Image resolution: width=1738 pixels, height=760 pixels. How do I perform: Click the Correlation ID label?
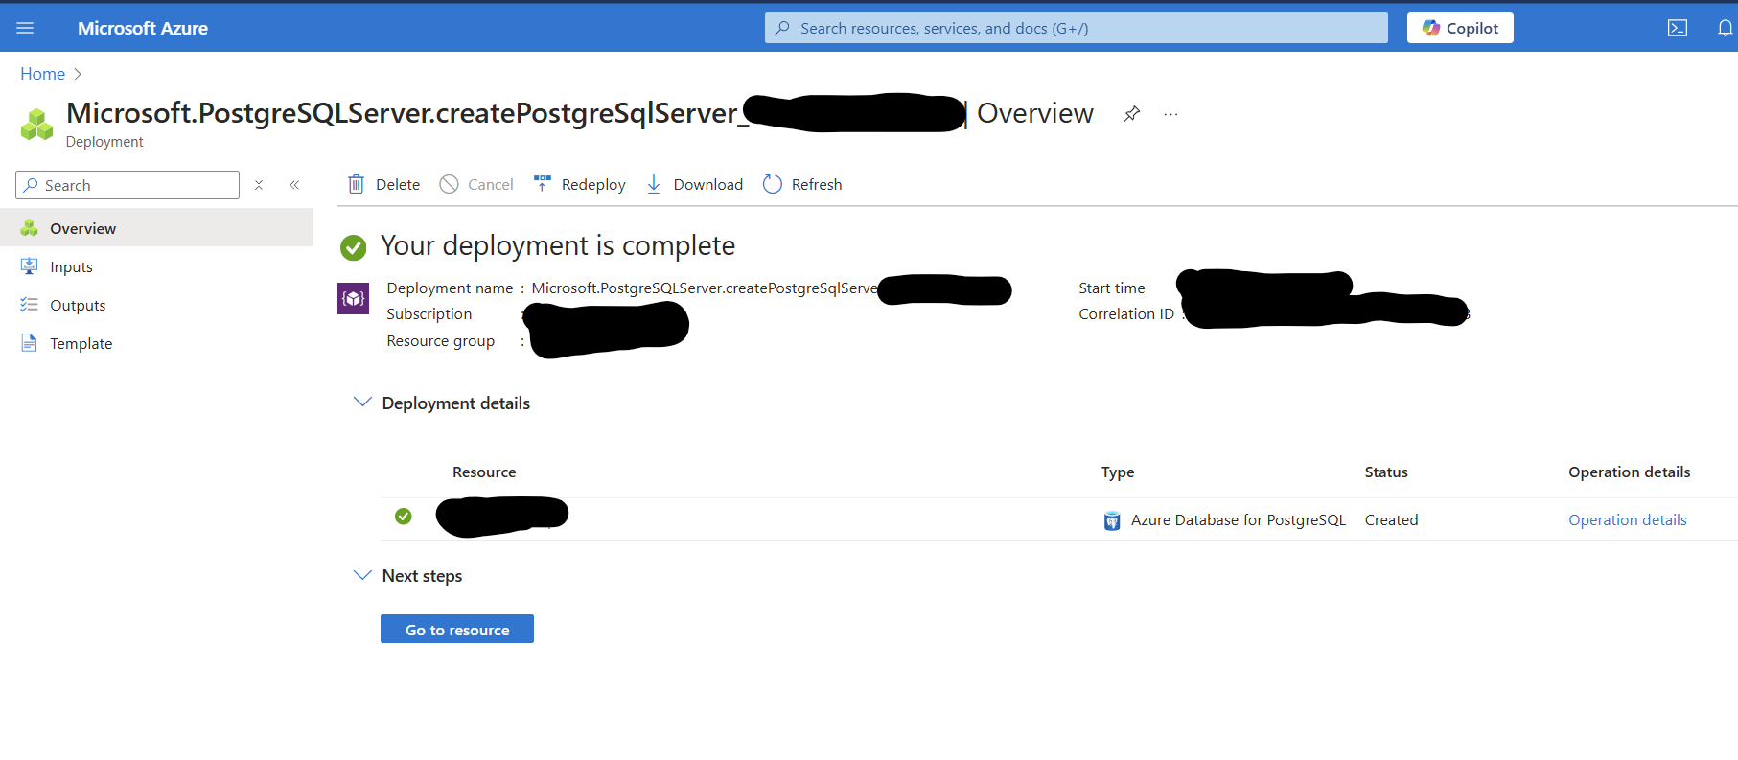(x=1126, y=314)
